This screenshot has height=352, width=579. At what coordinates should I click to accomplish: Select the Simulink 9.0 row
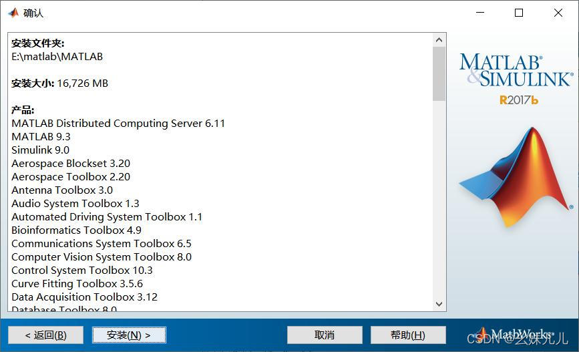point(41,150)
